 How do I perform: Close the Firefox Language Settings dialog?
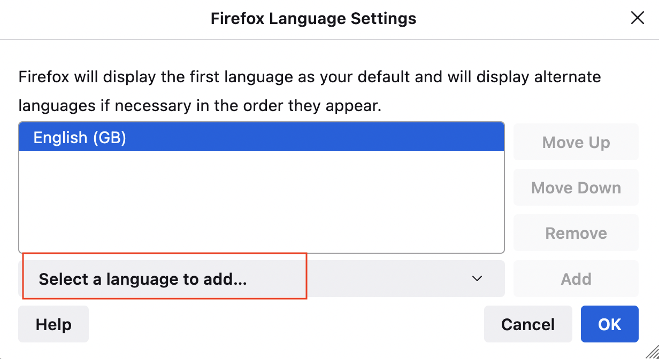(x=637, y=19)
